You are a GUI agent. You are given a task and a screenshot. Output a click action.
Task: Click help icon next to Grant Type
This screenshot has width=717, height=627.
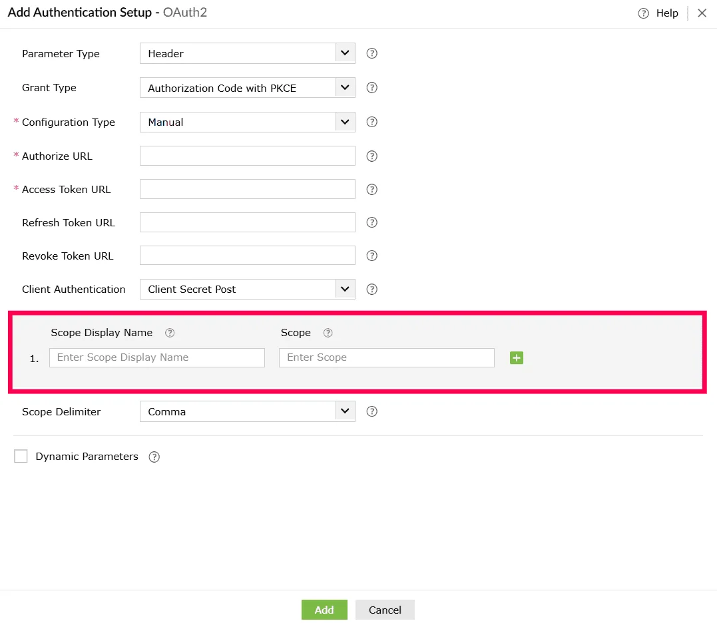371,88
